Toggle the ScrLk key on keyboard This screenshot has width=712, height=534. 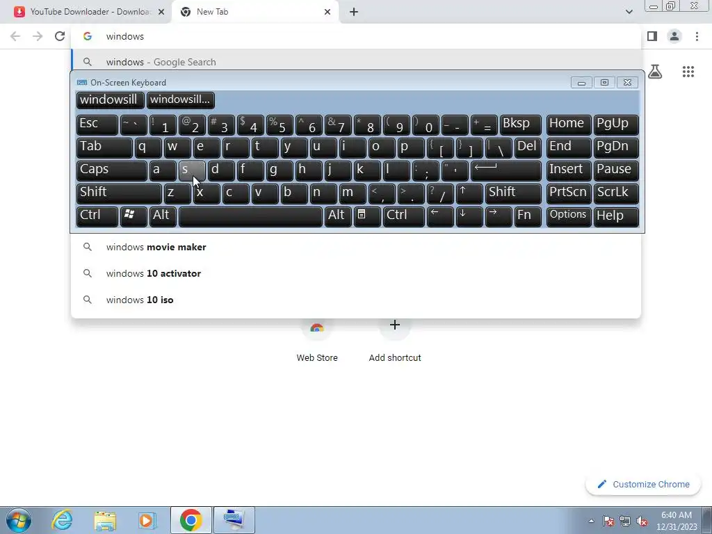point(616,193)
